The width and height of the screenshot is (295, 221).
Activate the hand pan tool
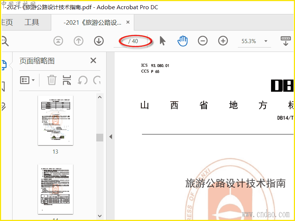coord(183,41)
